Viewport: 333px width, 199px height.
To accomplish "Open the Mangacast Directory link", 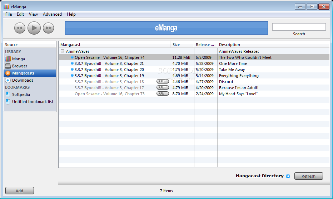I will [259, 176].
